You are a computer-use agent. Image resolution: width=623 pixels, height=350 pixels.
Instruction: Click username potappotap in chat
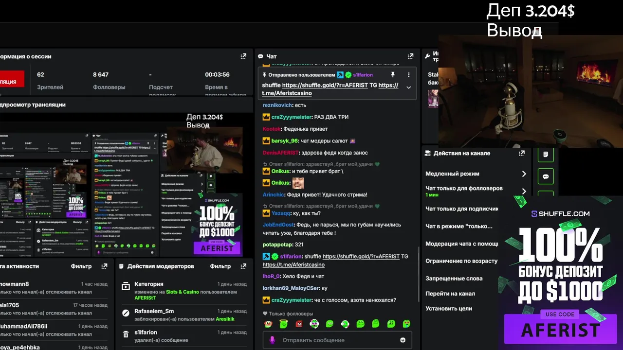(278, 245)
